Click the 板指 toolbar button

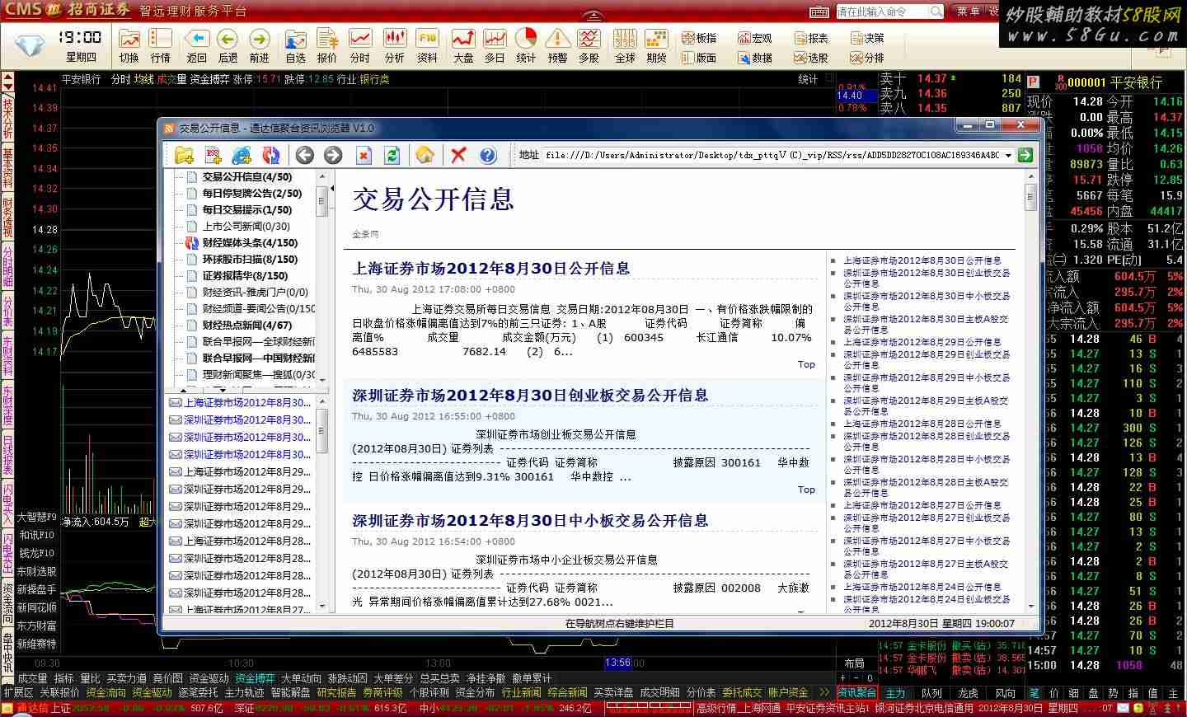[699, 38]
